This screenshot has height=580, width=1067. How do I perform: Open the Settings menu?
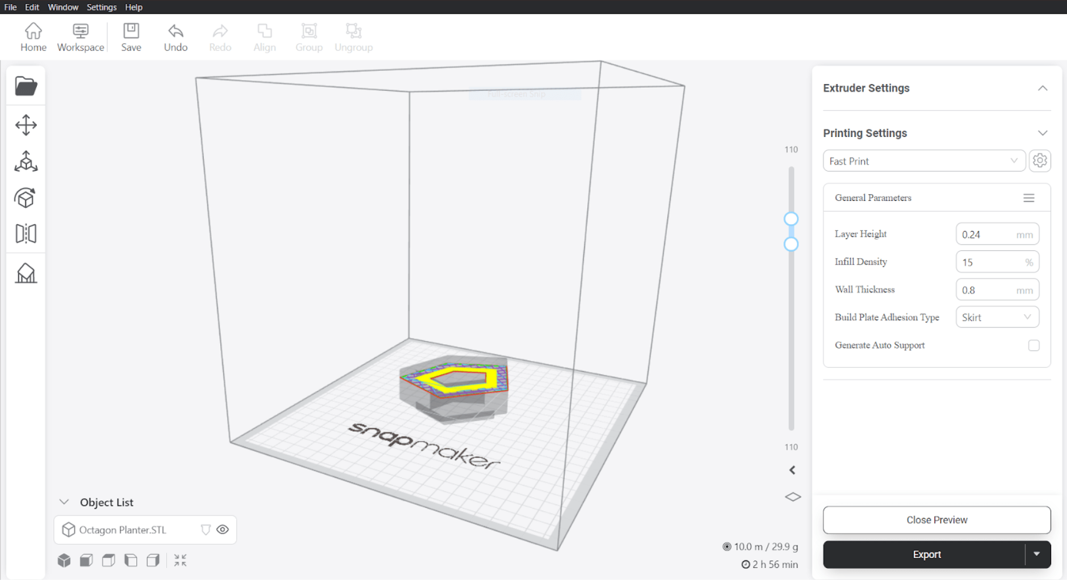click(101, 7)
